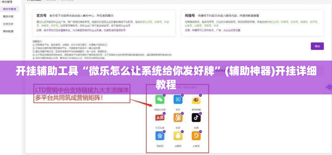Click the 注意 note in 传播号 card

click(x=213, y=30)
